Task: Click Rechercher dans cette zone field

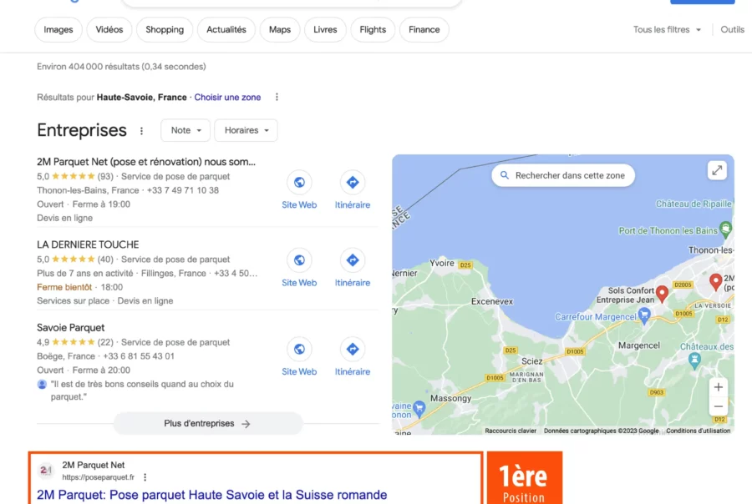Action: pyautogui.click(x=563, y=175)
